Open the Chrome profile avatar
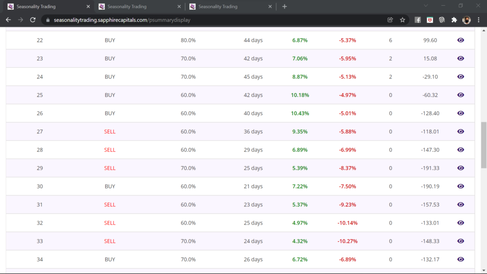487x274 pixels. point(466,20)
